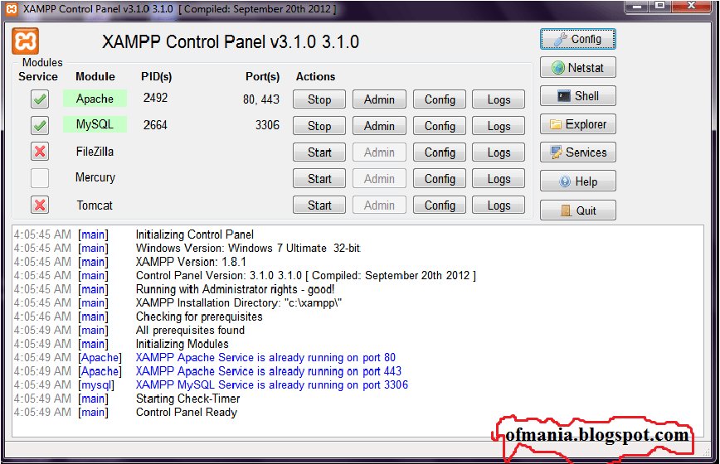View FileZilla Logs
Viewport: 720px width, 464px height.
coord(499,152)
